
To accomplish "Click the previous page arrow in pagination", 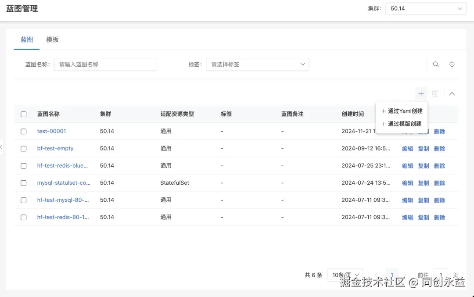I will (x=377, y=275).
